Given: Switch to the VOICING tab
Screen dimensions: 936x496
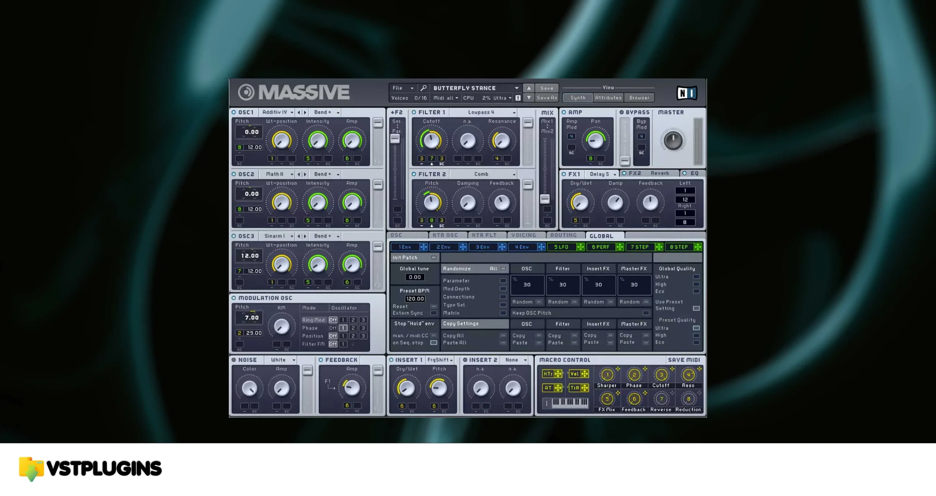Looking at the screenshot, I should (526, 235).
